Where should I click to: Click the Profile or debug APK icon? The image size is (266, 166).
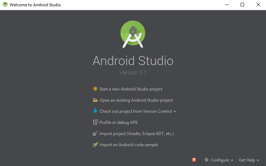click(x=95, y=122)
